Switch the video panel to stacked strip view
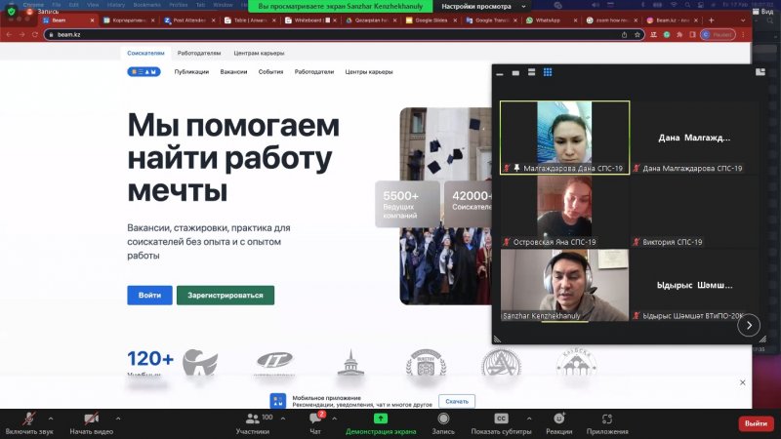 pos(531,72)
